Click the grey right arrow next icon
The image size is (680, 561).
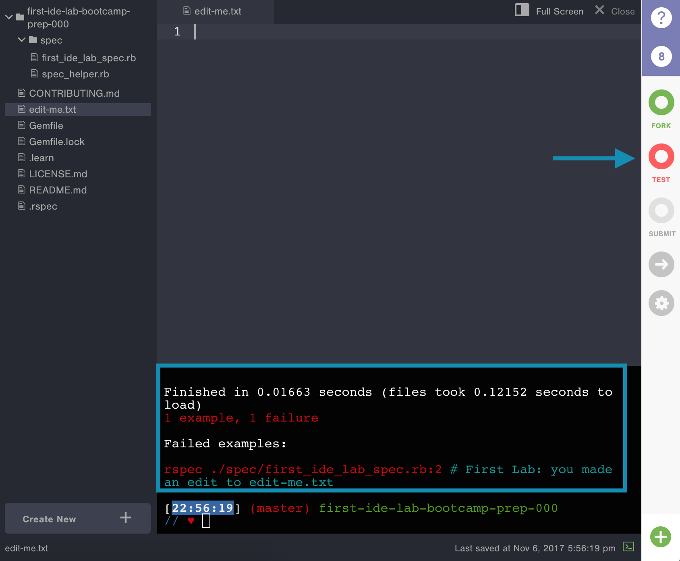(x=661, y=264)
